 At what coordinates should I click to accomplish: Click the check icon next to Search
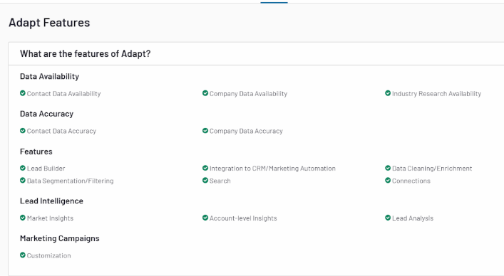(x=205, y=181)
